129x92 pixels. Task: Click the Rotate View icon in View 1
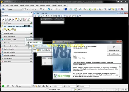59,16
